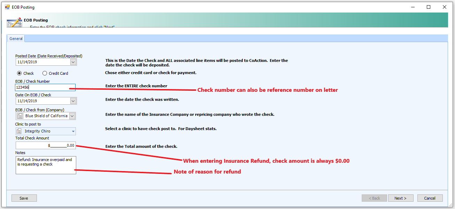Click the 'Enter the date the check was written.' text

click(142, 100)
